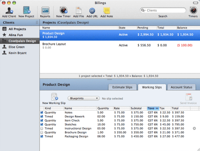Screen dimensions: 200x151
Task: Start a New Timer
Action: click(63, 10)
